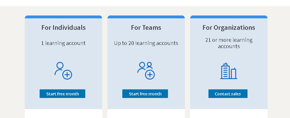Click the office buildings icon
Viewport: 290px width, 118px height.
pos(229,71)
